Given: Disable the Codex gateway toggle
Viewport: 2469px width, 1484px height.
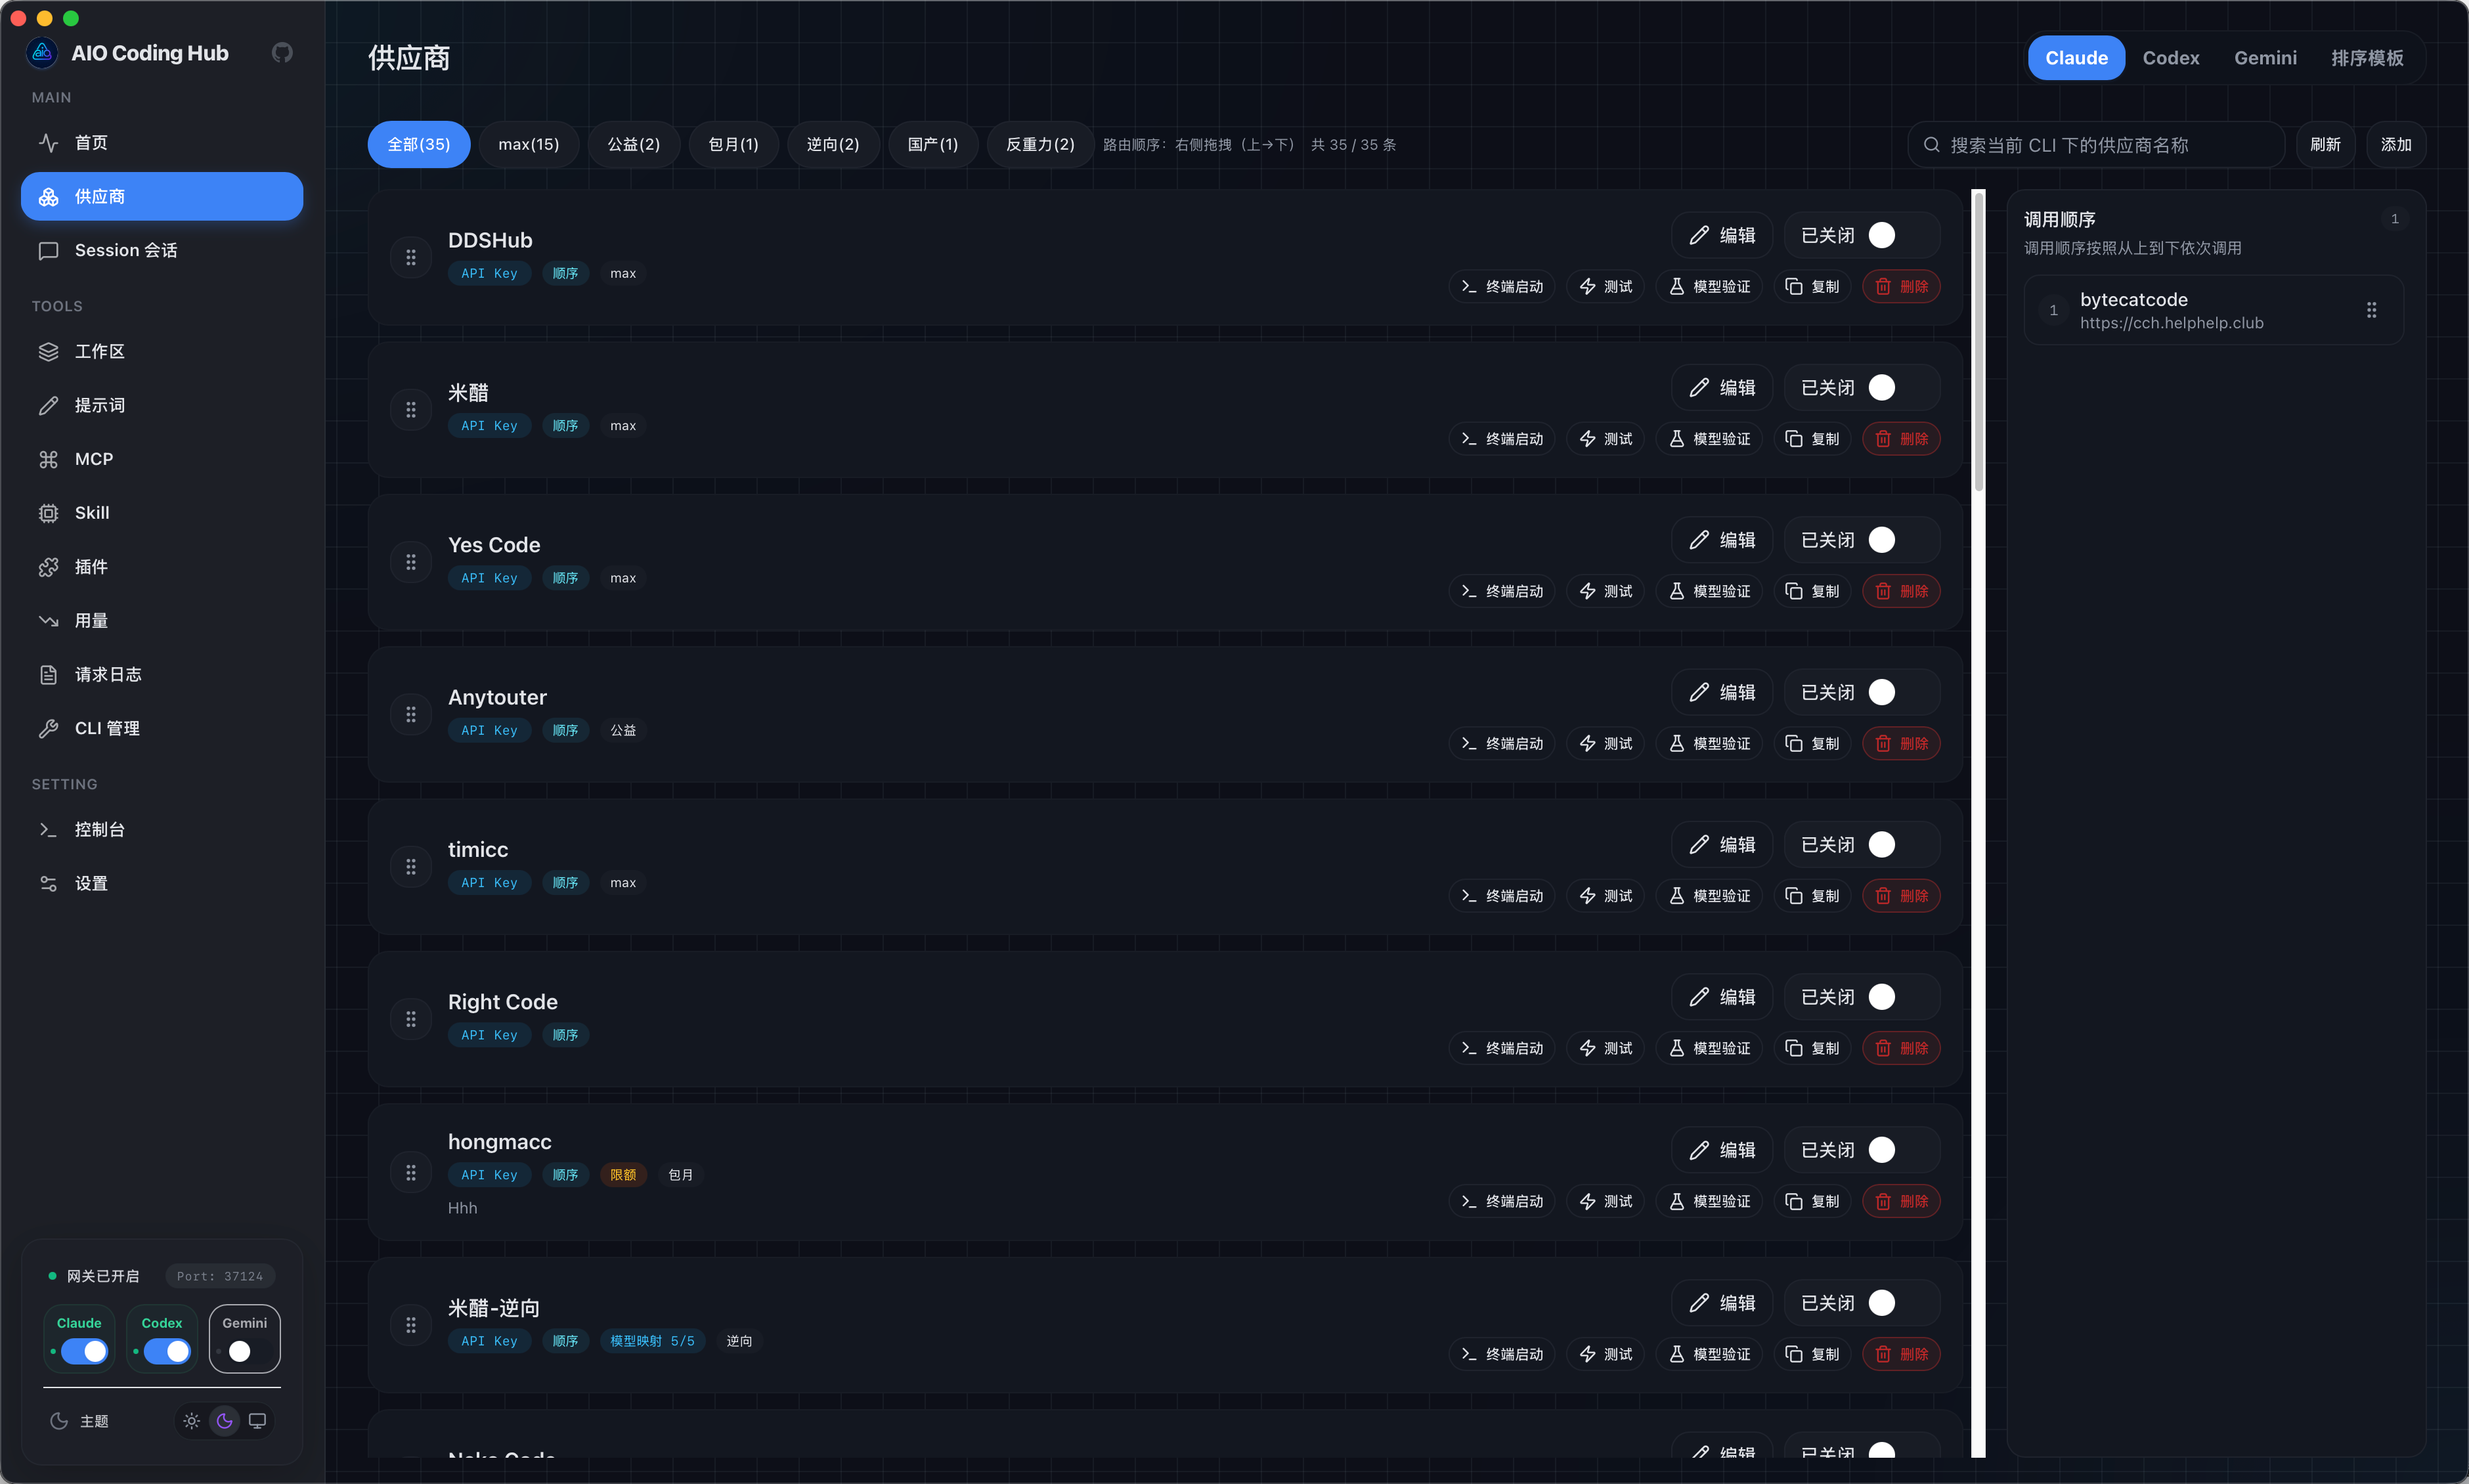Looking at the screenshot, I should pyautogui.click(x=167, y=1352).
